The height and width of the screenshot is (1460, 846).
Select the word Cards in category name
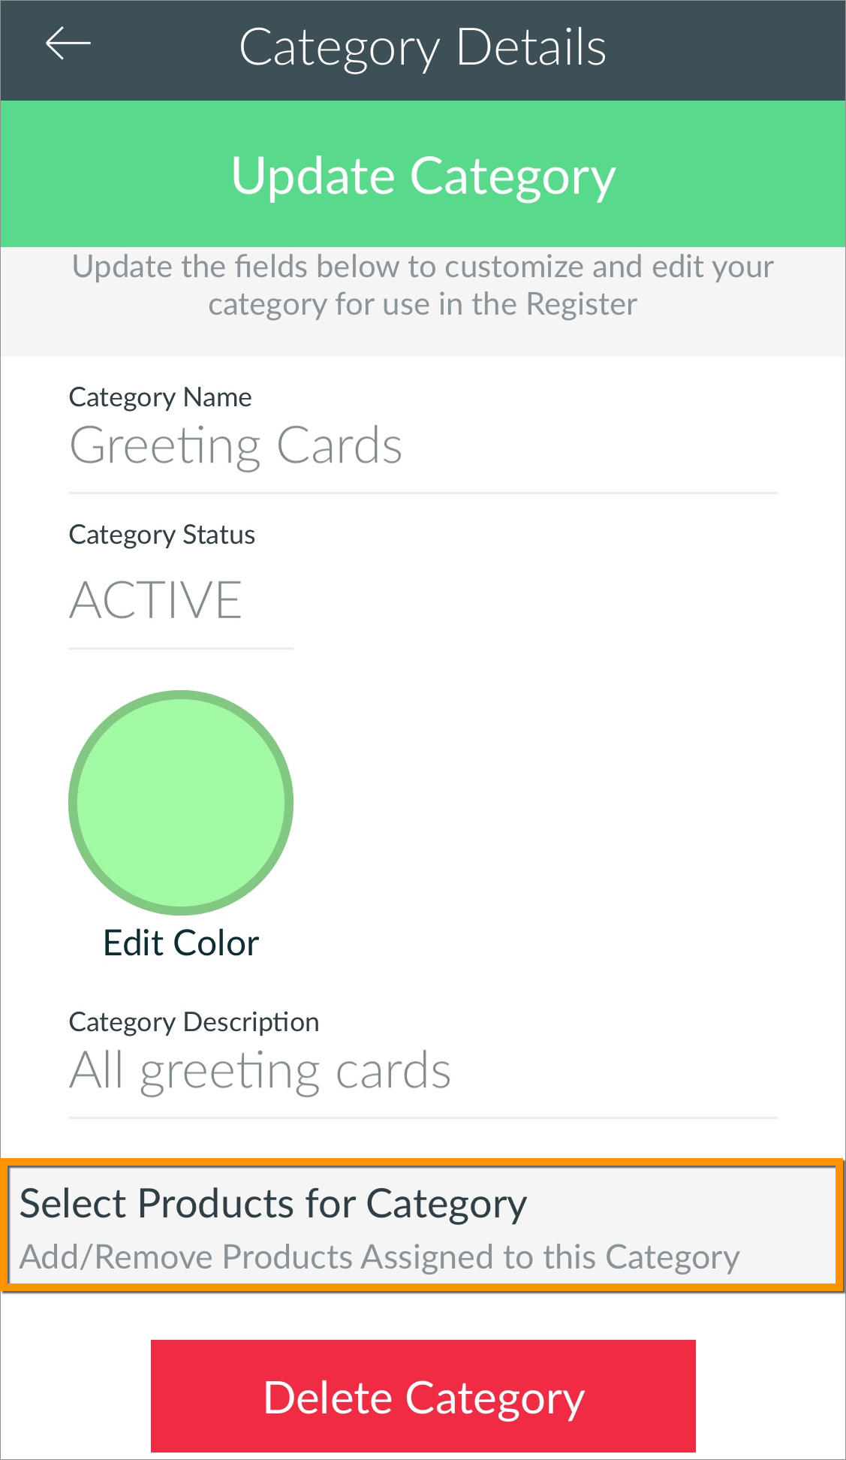[x=339, y=445]
